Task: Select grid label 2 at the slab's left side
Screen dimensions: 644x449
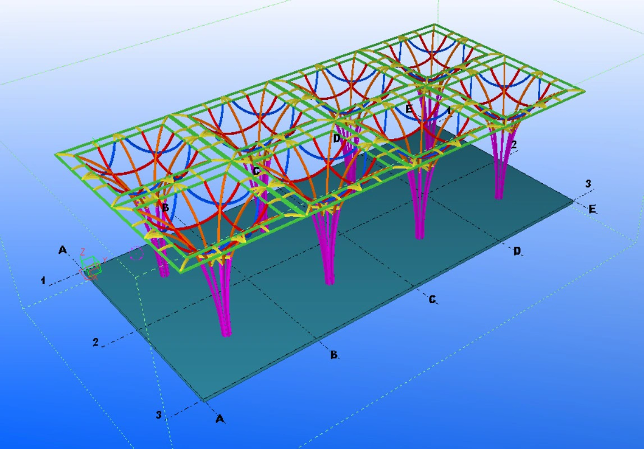Action: click(x=95, y=342)
